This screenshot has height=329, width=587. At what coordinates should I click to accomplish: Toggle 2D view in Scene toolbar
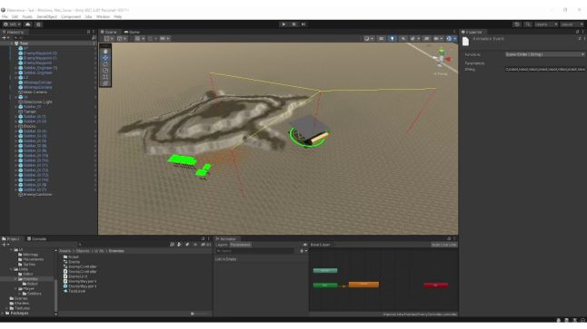click(x=381, y=38)
